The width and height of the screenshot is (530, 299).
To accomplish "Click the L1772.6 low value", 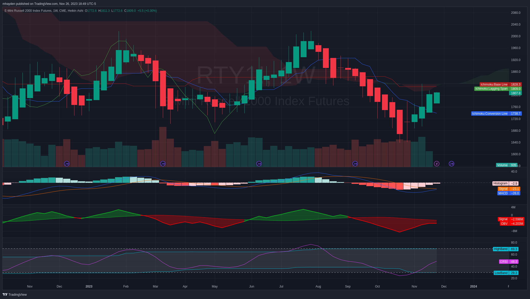I will [117, 11].
